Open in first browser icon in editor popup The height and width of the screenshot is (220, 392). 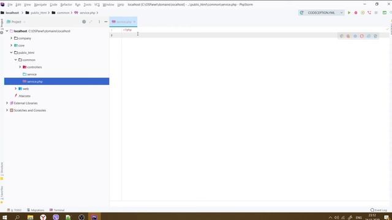(x=342, y=36)
